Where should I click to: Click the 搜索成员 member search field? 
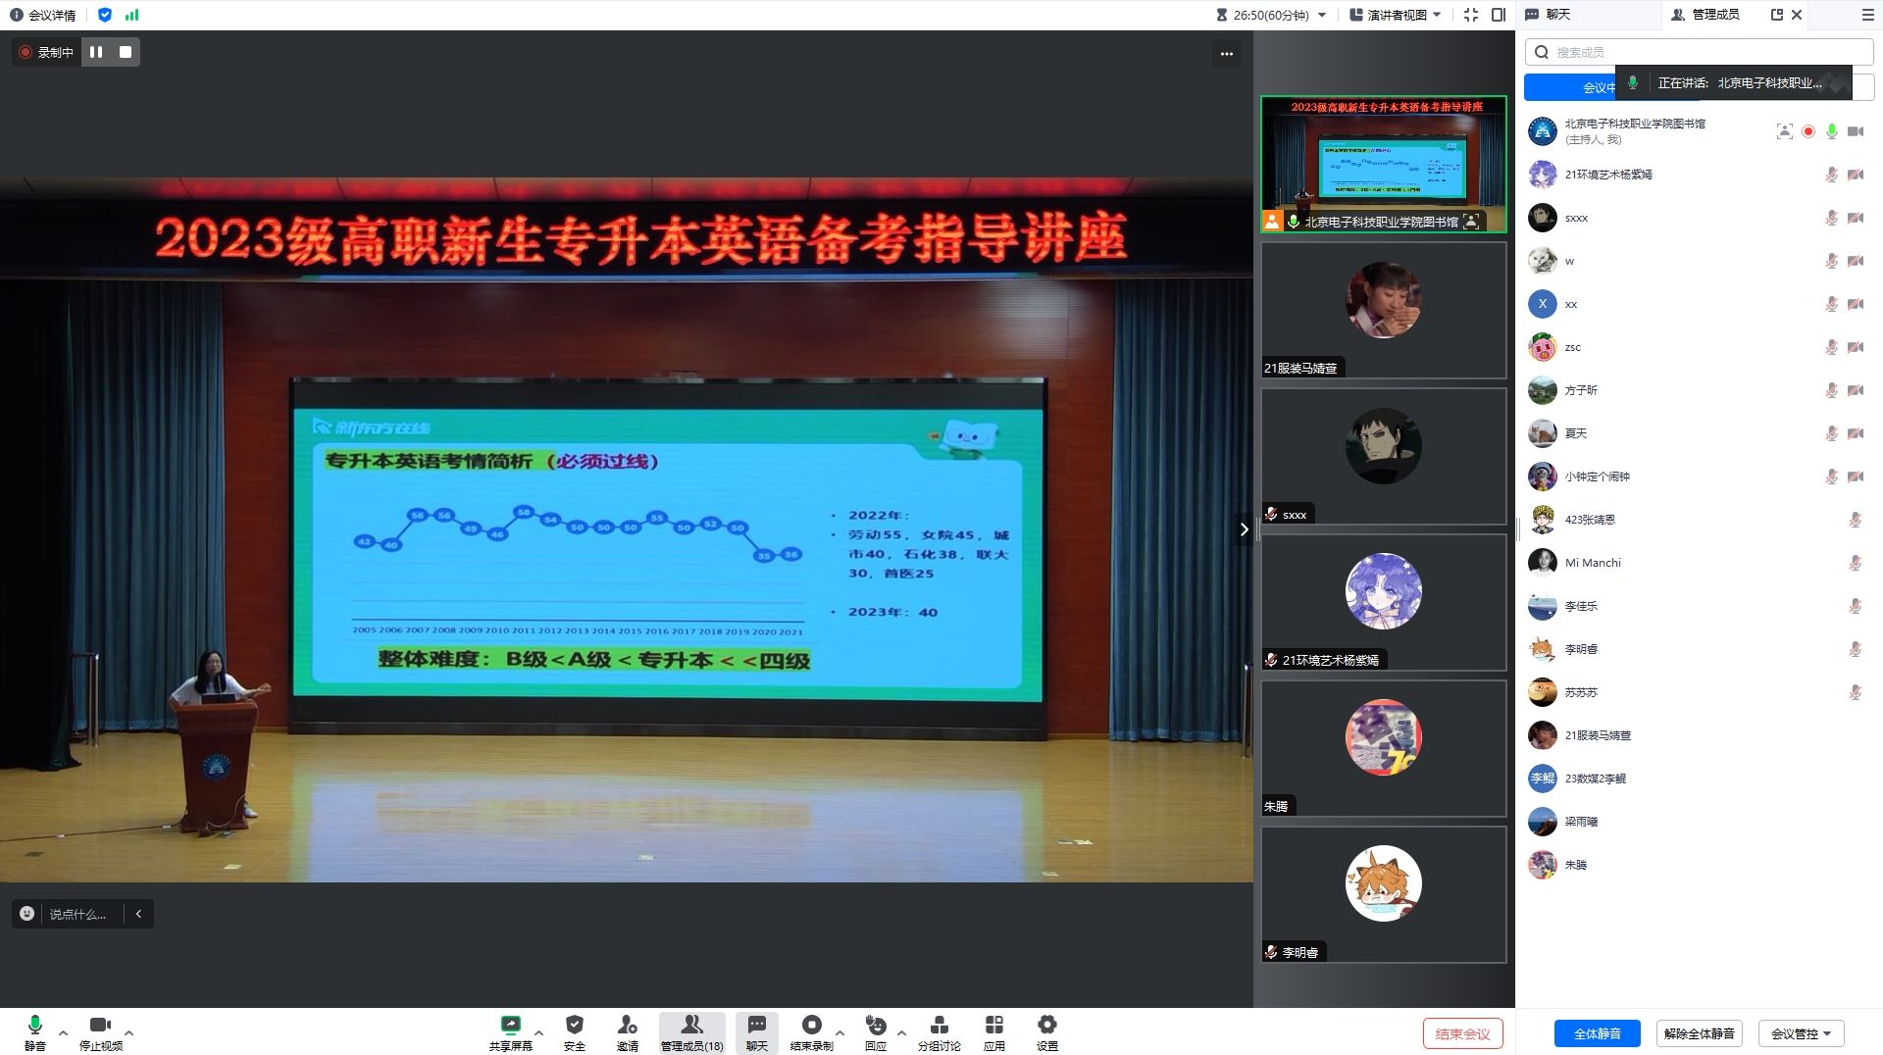pos(1697,51)
